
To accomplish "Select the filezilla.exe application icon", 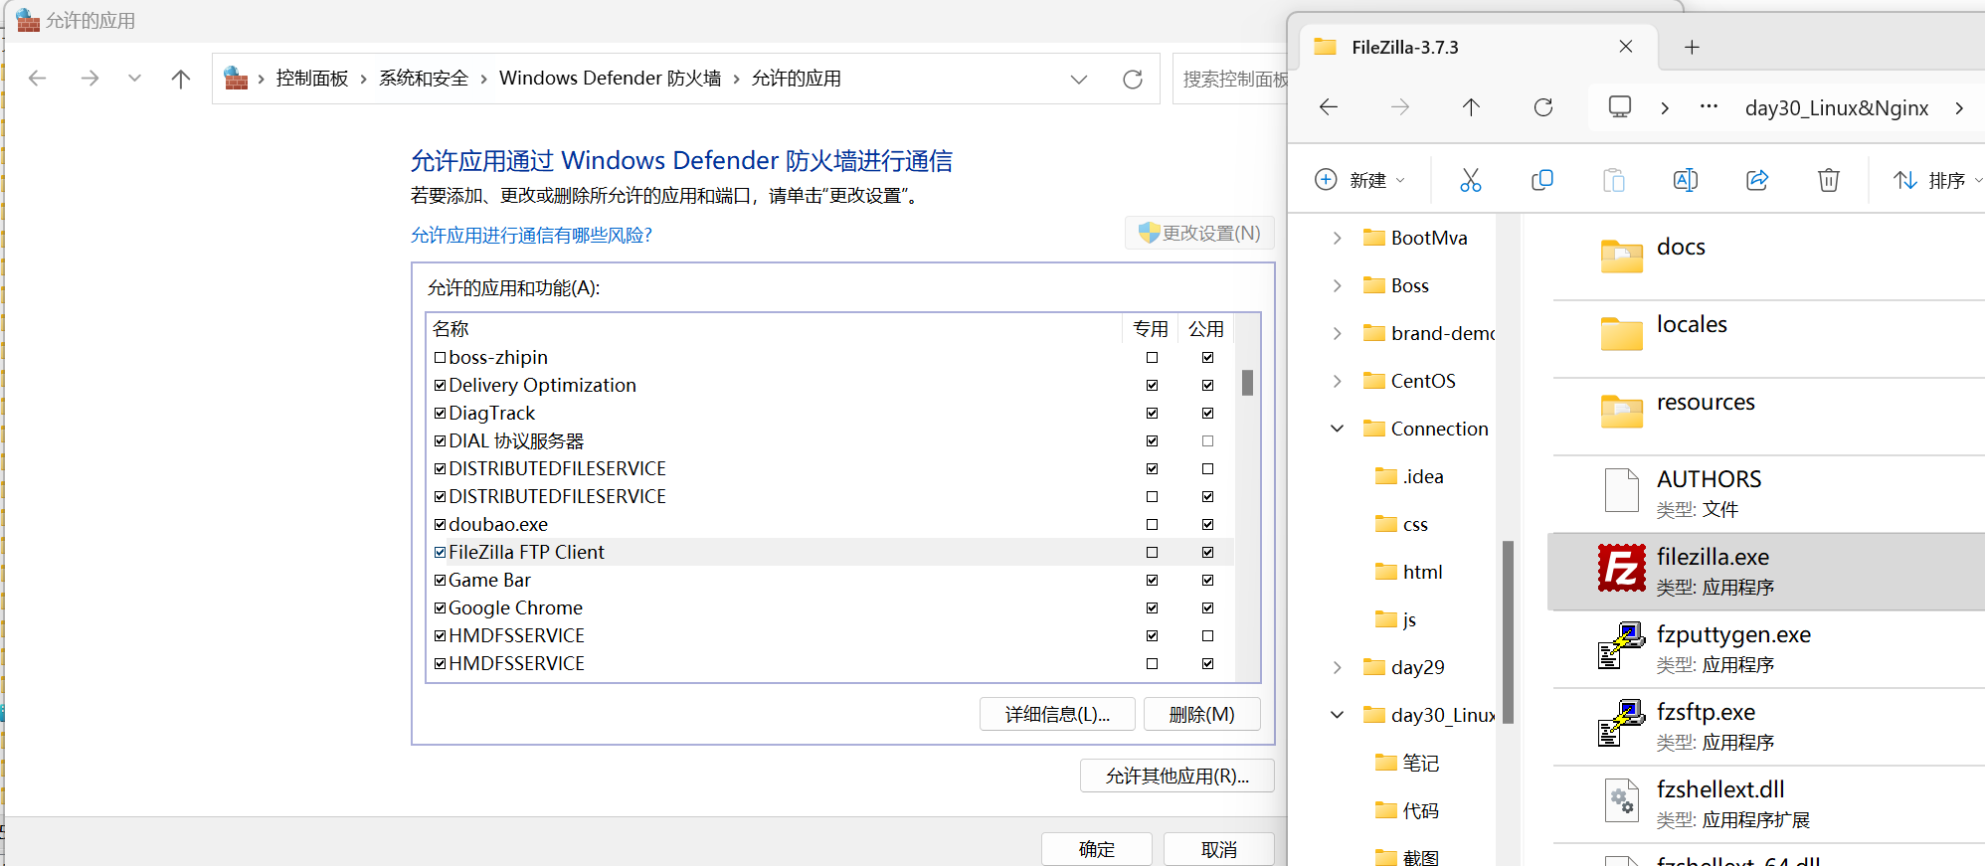I will pos(1621,569).
